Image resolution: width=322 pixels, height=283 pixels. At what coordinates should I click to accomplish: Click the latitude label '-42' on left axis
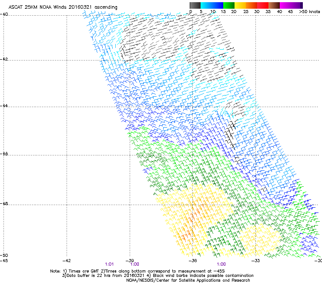click(4, 59)
